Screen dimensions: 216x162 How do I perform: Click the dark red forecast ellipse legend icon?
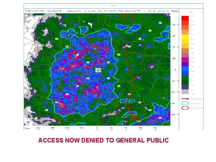click(185, 108)
